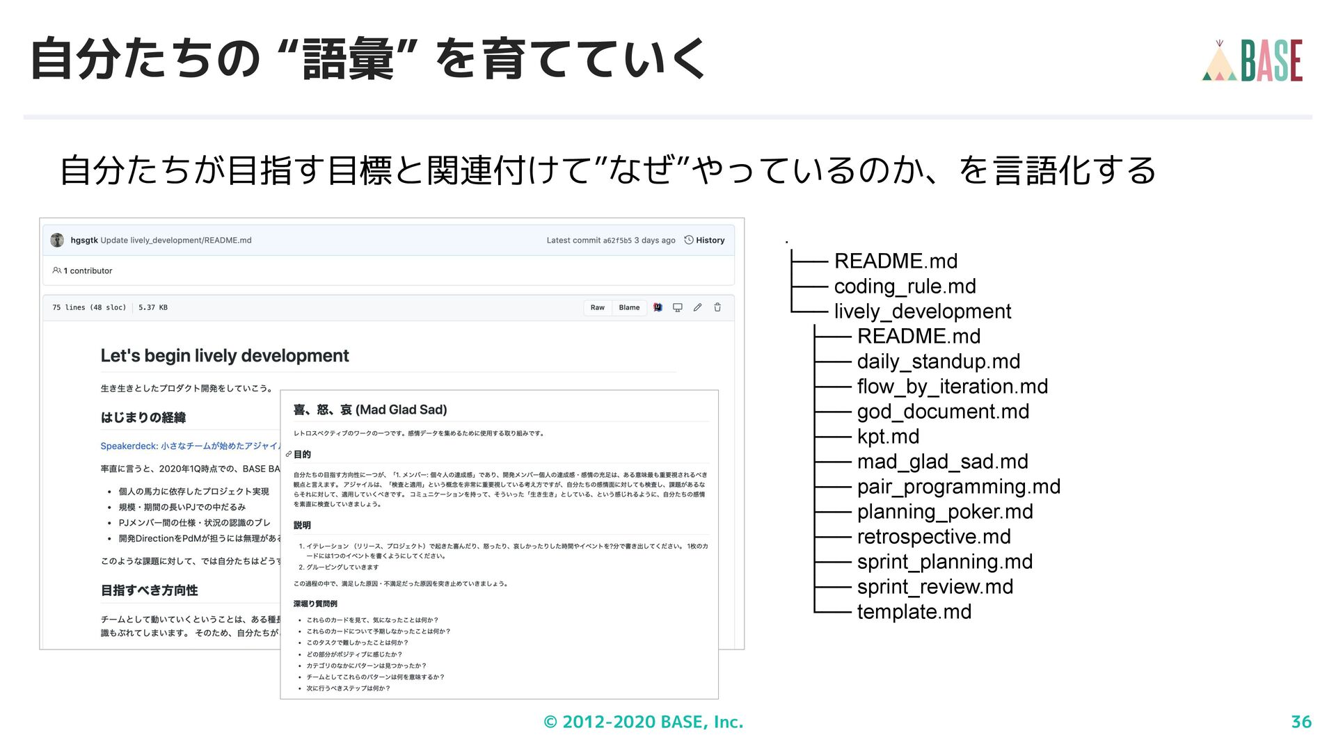Open the Blame view

point(629,307)
